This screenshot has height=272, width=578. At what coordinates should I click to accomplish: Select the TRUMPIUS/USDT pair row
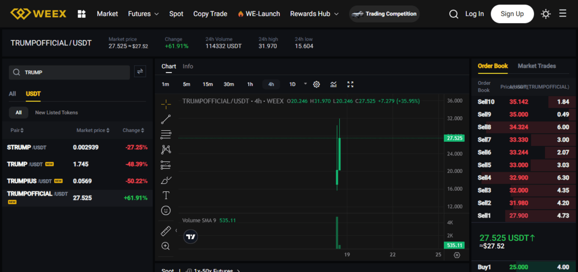pyautogui.click(x=77, y=181)
